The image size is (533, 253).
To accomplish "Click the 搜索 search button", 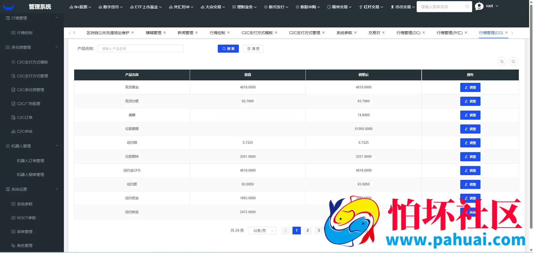I will pyautogui.click(x=228, y=49).
